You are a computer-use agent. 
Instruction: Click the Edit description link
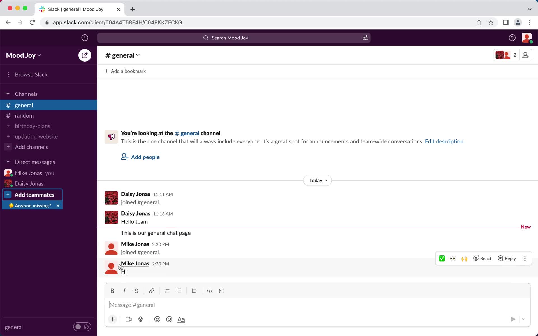tap(444, 141)
